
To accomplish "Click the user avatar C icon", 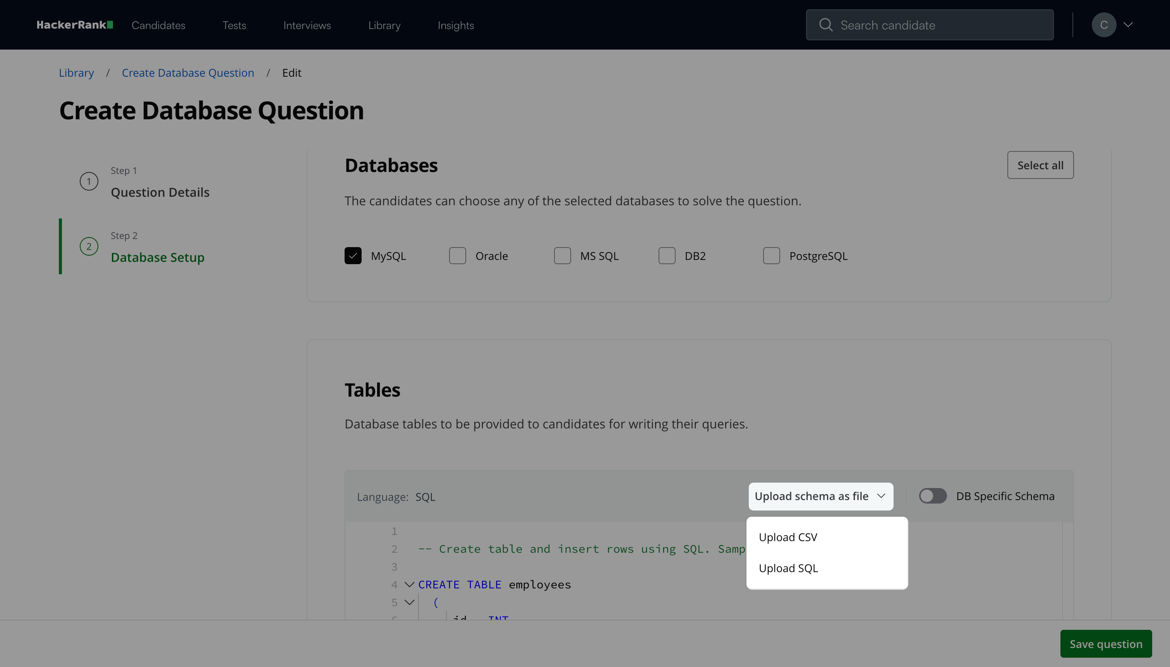I will [1104, 25].
